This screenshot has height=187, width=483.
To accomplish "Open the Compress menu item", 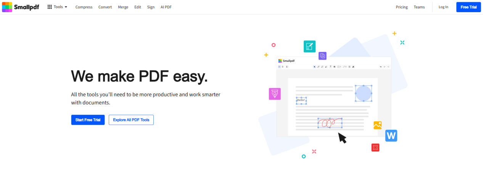I will [84, 7].
